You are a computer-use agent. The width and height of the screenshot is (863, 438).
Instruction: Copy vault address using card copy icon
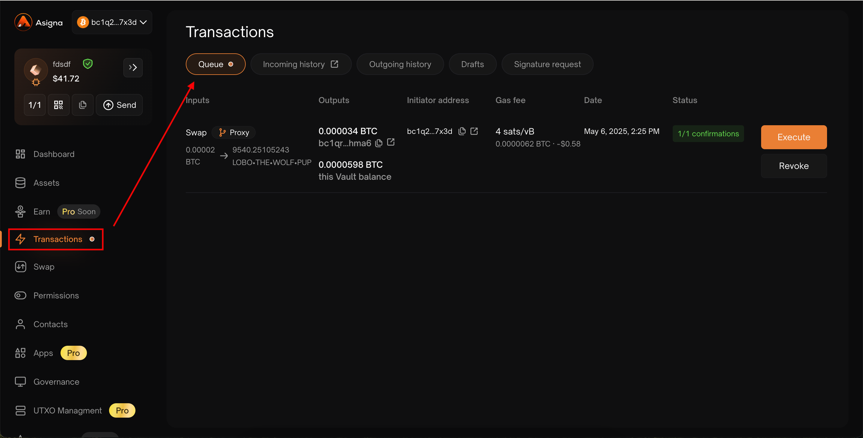[x=82, y=105]
